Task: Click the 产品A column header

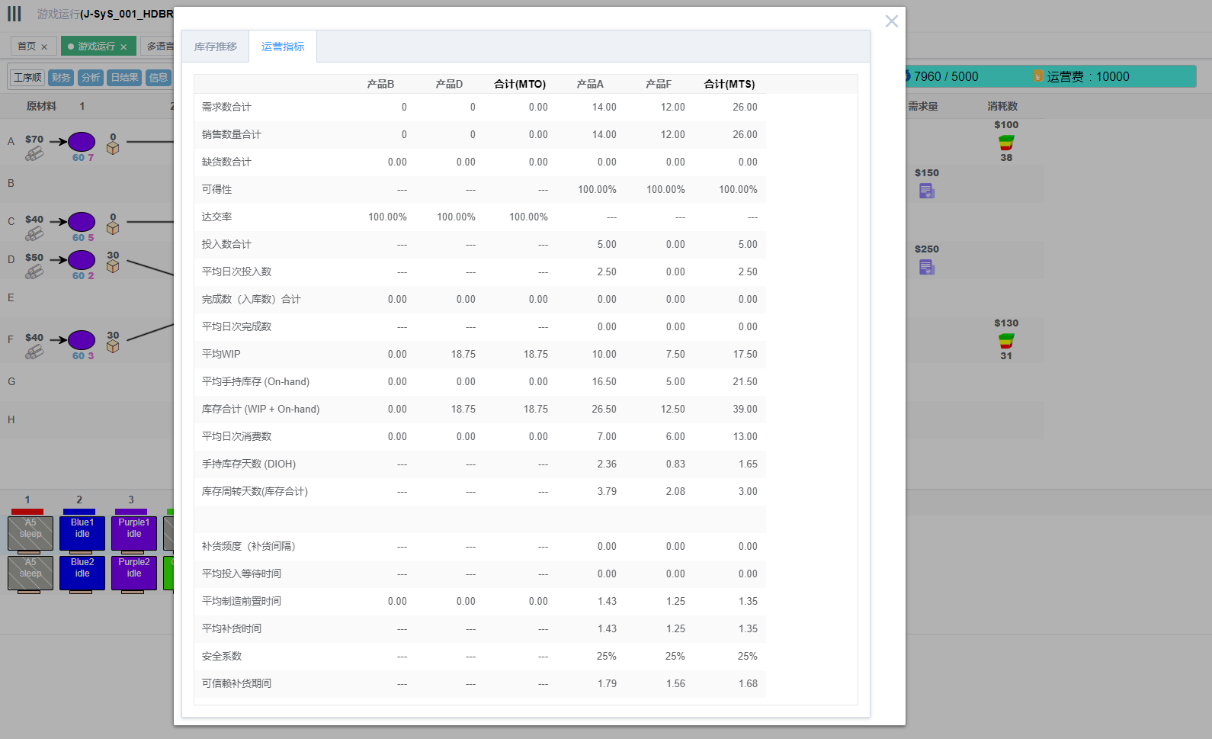Action: (590, 84)
